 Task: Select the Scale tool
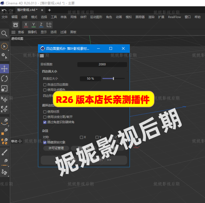coord(4,88)
